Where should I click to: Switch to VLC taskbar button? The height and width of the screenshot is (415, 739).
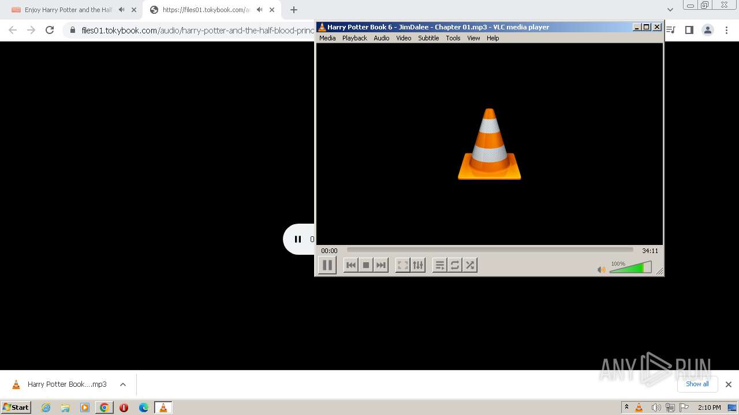point(163,408)
